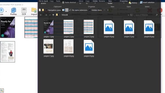Click fcbook in the address bar
Screen dimensions: 165x93
click(x=65, y=15)
